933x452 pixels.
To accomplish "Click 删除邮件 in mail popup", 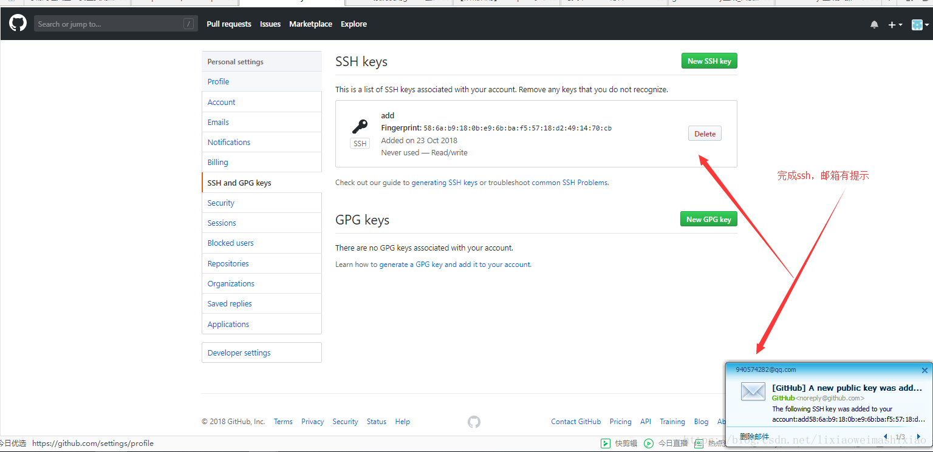I will 754,437.
